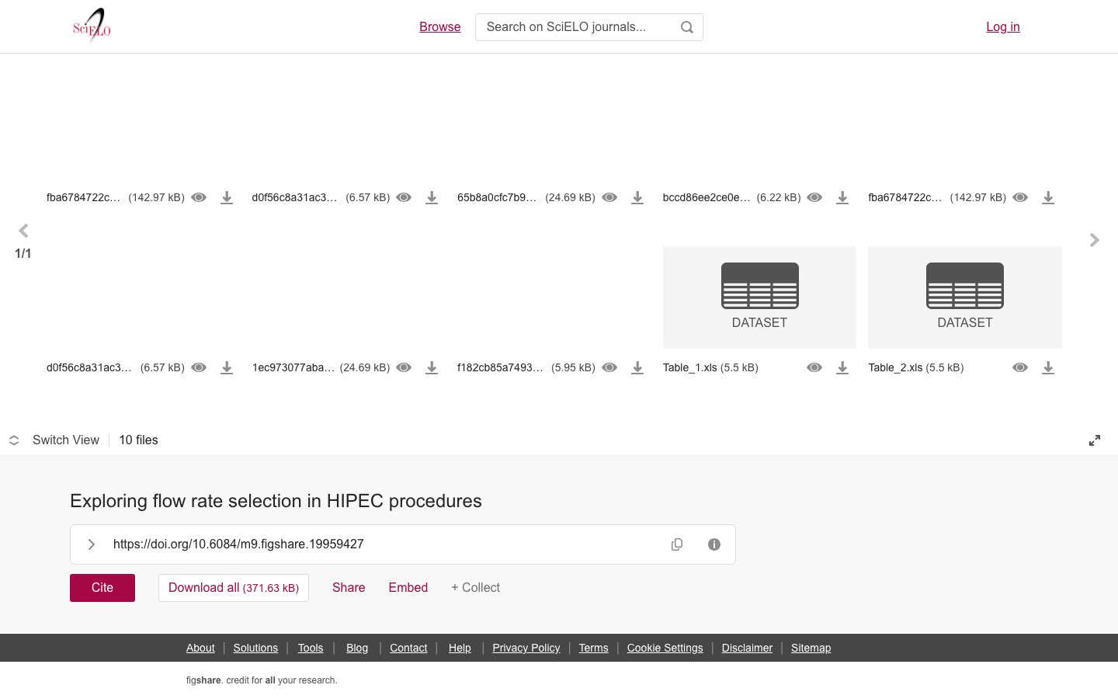Preview Table_1.xls with the eye icon
This screenshot has width=1118, height=699.
click(x=814, y=367)
